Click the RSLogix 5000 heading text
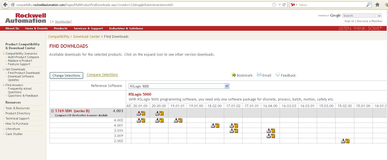 [x=140, y=94]
